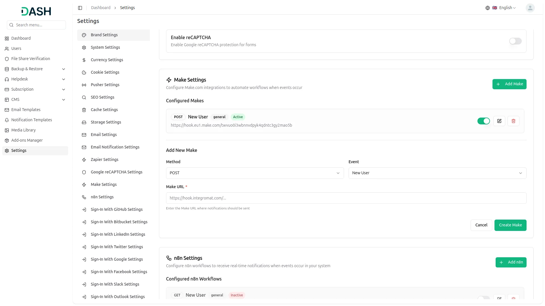This screenshot has height=306, width=545.
Task: Open the Event New User dropdown
Action: coord(437,173)
